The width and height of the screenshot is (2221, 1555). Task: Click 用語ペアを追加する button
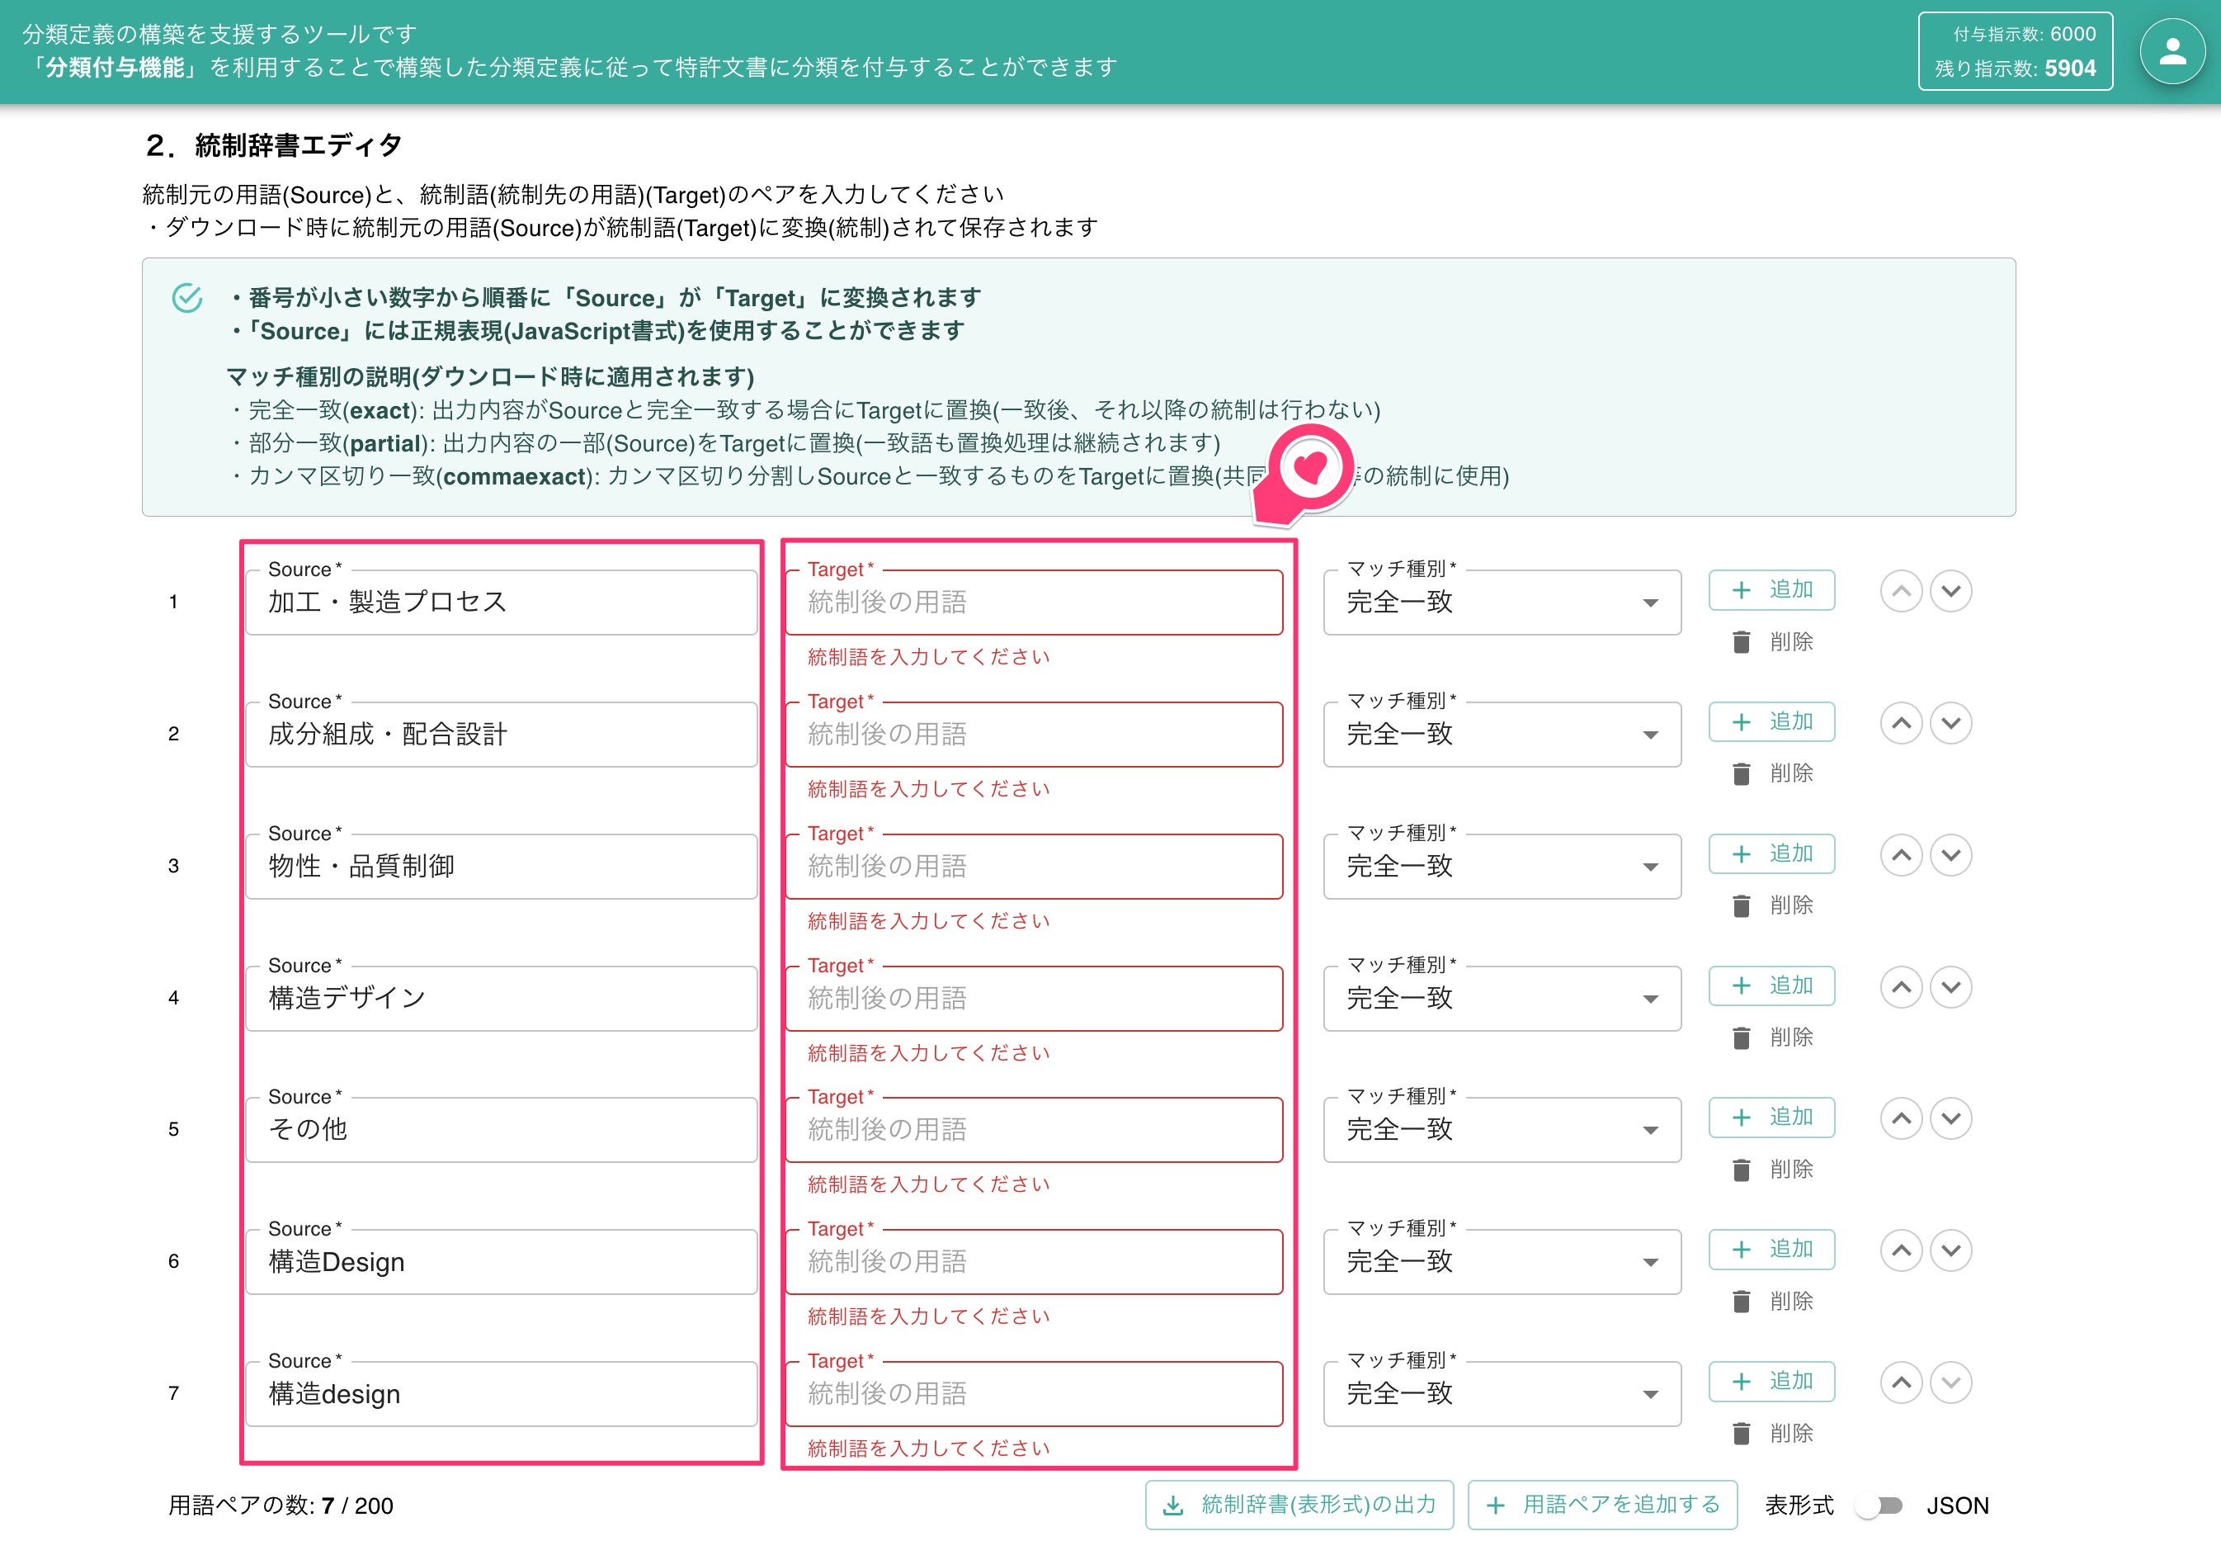1602,1505
